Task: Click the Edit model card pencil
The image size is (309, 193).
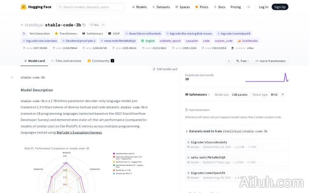Action: 154,69
